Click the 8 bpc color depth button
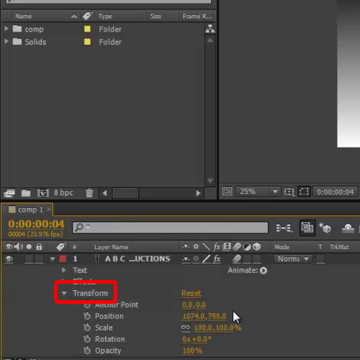360x360 pixels. click(63, 193)
